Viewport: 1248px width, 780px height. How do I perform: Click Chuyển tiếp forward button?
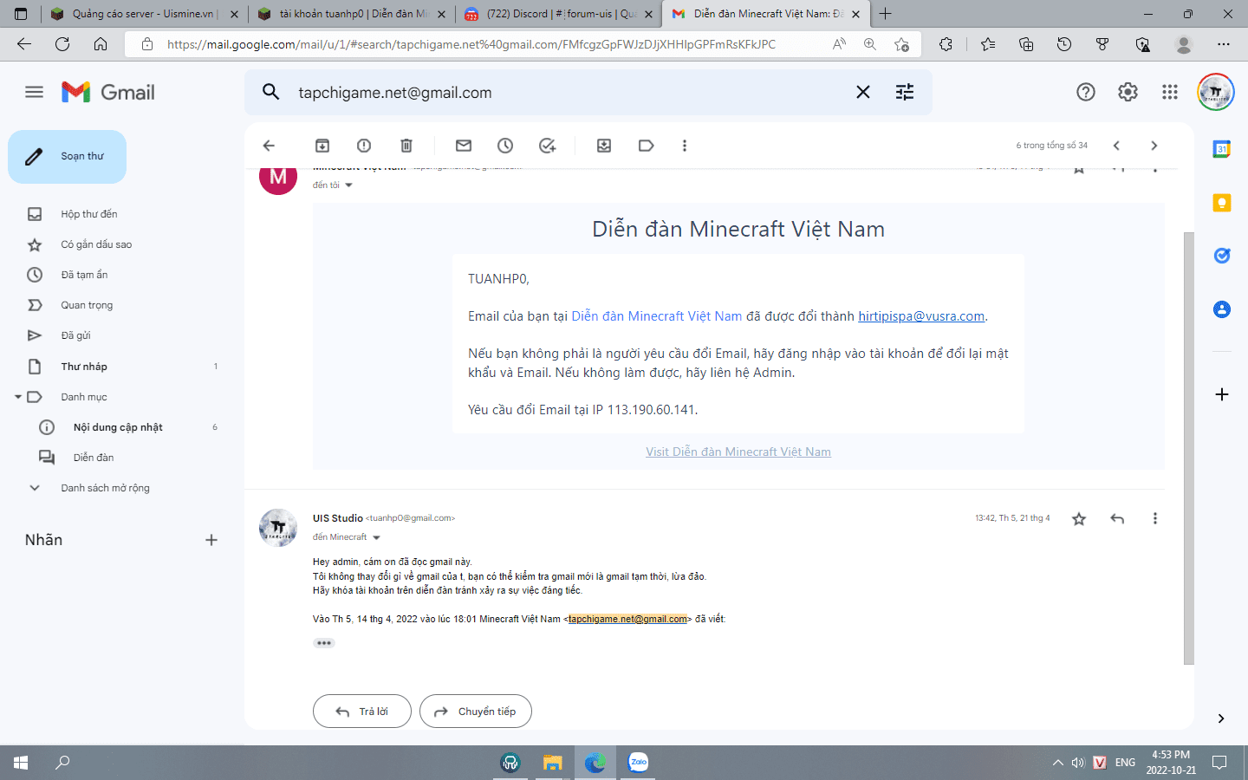pos(476,712)
